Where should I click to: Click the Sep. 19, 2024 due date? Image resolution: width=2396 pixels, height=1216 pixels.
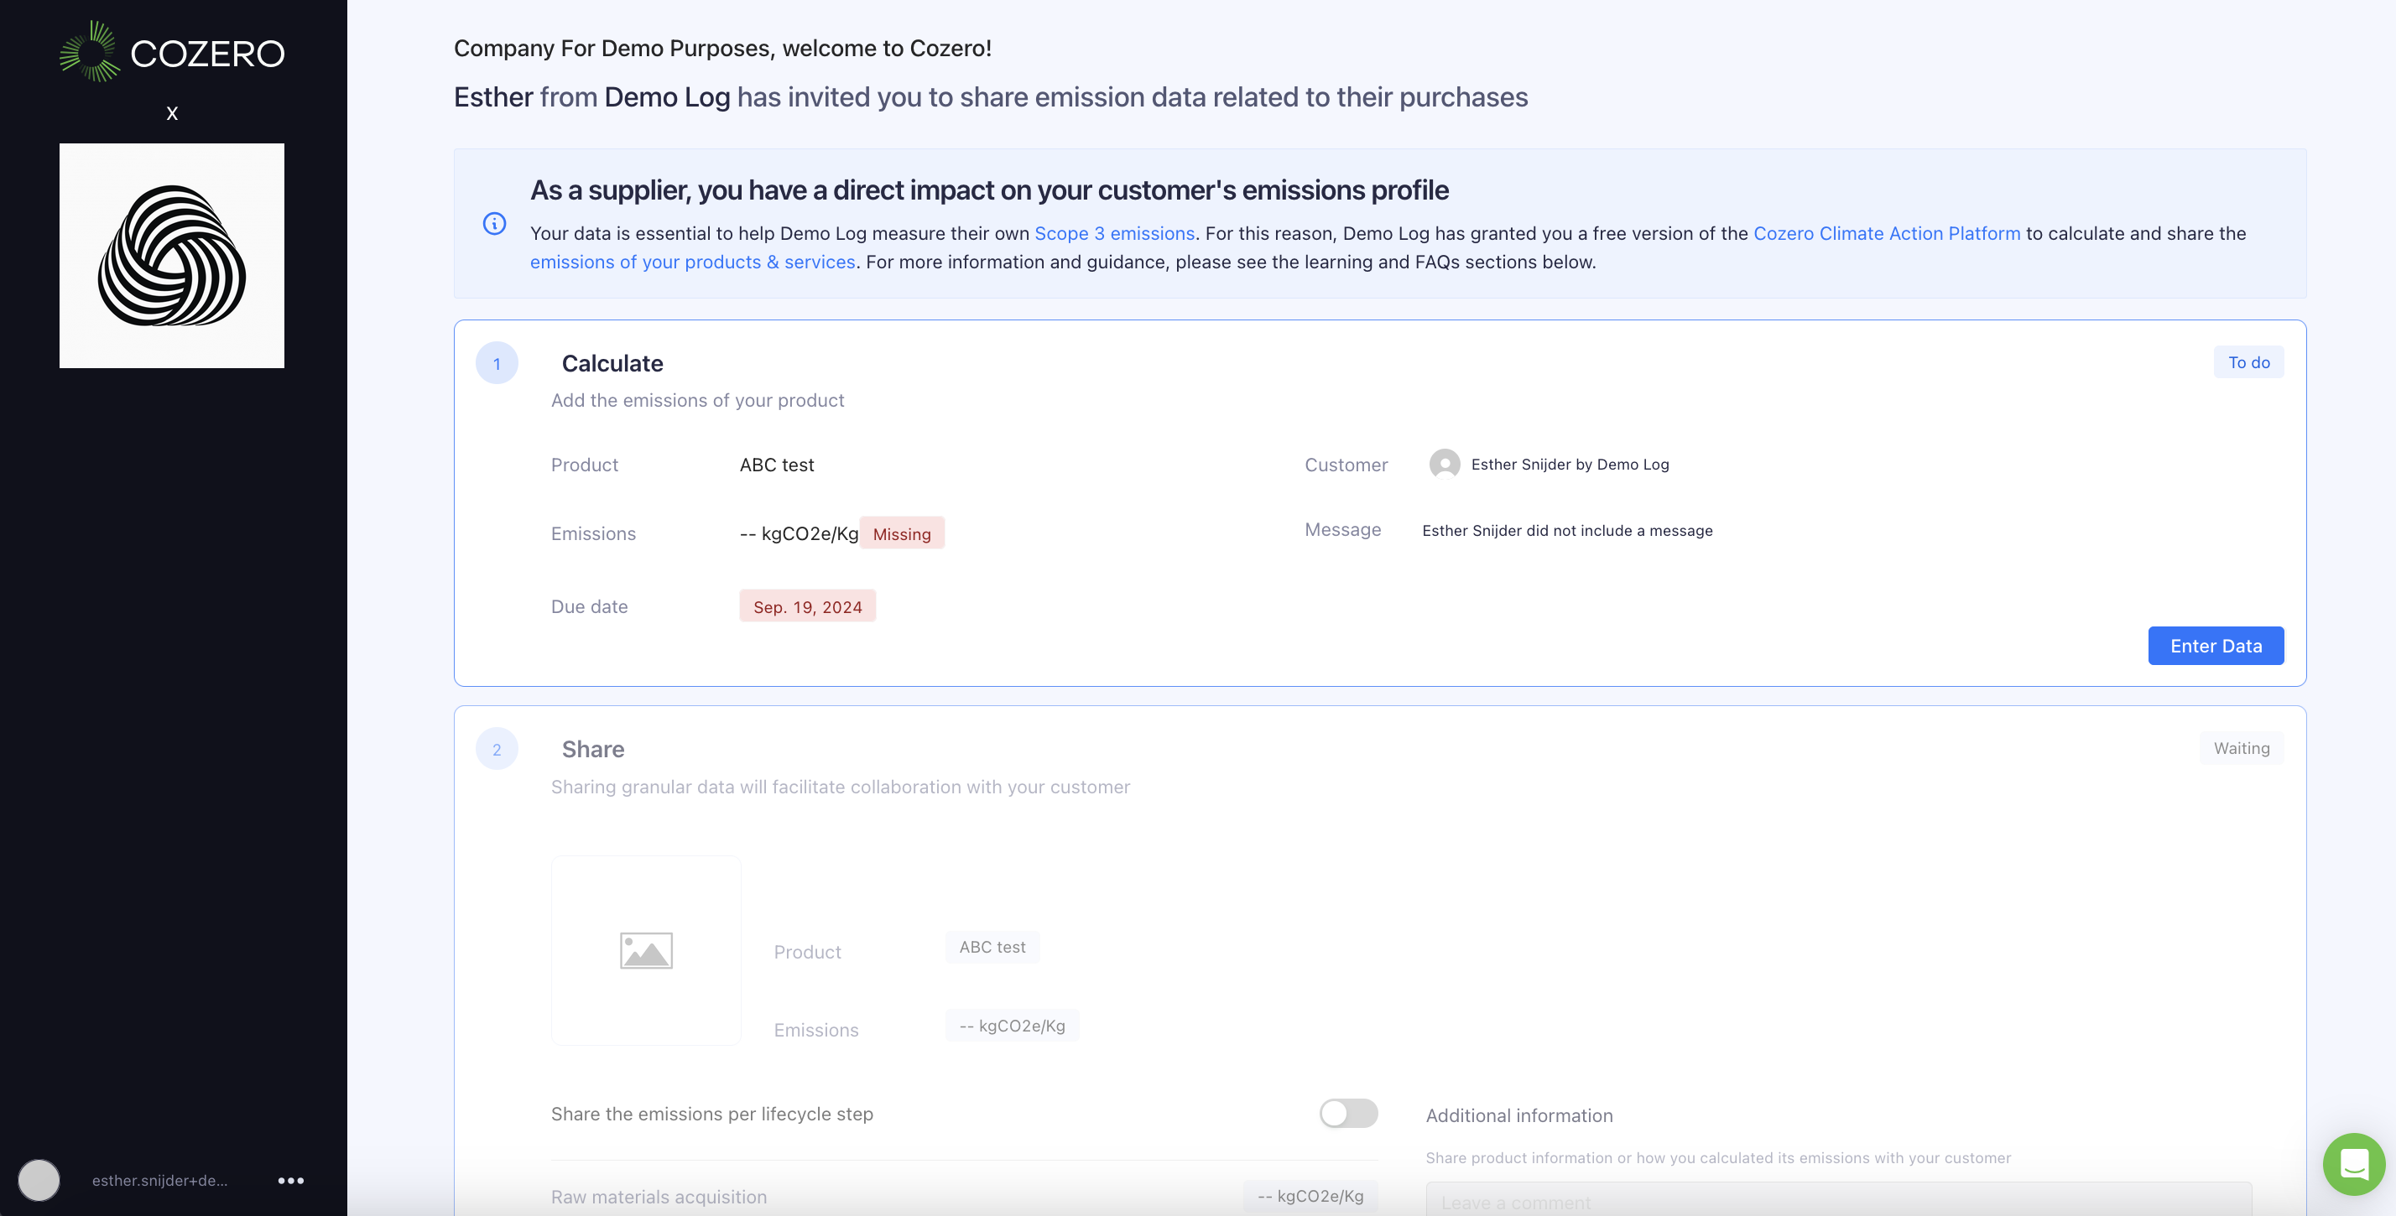[807, 606]
